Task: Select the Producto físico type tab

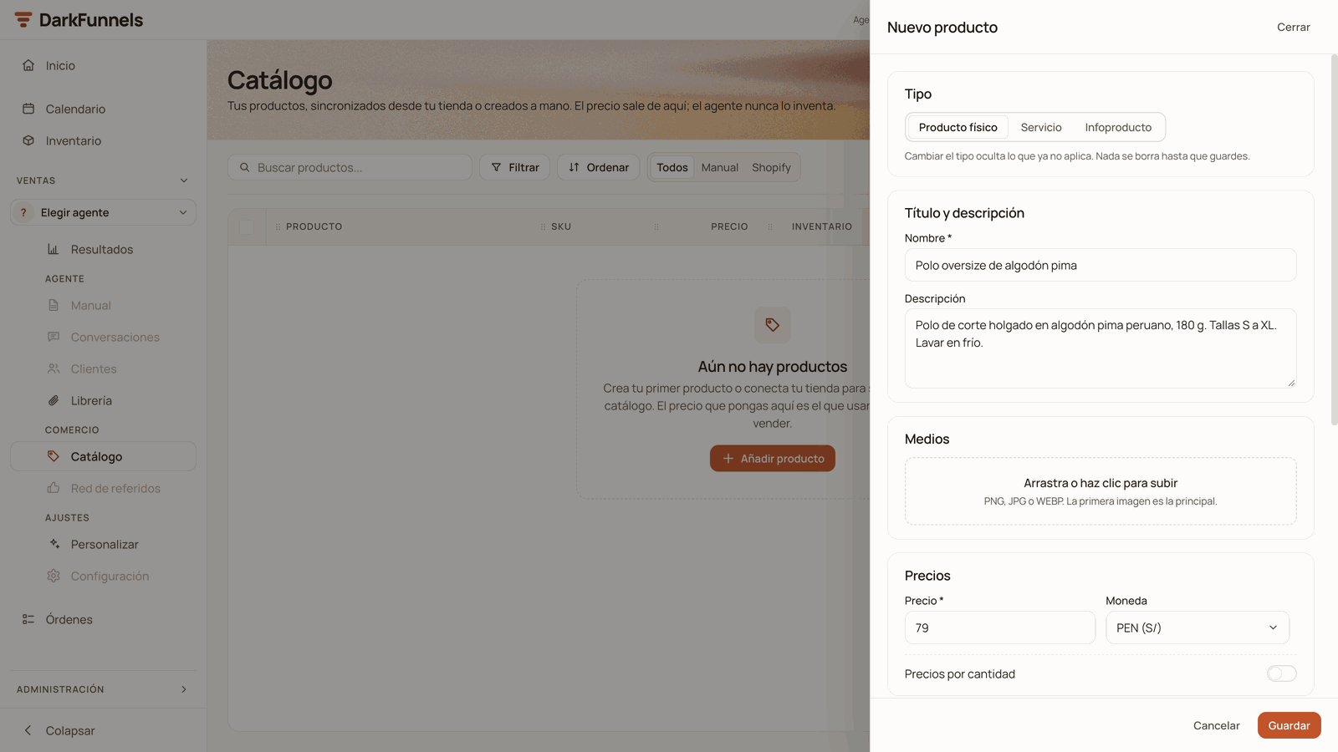Action: pos(958,127)
